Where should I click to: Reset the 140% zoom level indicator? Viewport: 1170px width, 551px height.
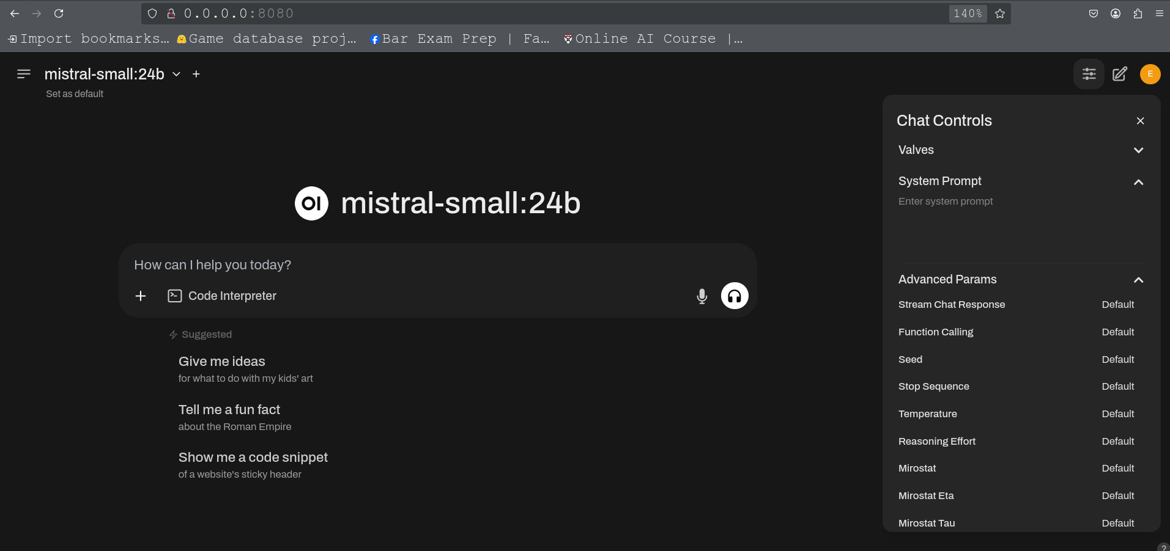pyautogui.click(x=968, y=13)
